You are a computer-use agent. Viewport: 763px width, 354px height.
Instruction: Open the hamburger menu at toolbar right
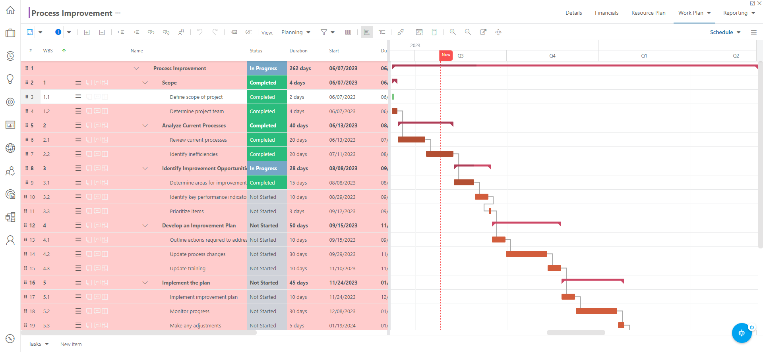coord(754,32)
